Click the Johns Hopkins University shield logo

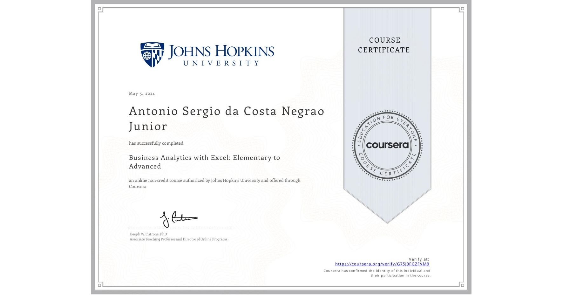click(152, 54)
